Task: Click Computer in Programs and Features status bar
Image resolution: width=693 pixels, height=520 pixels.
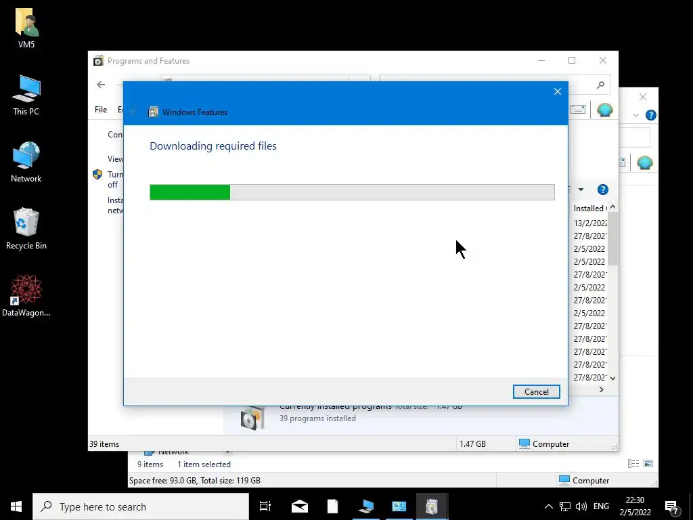Action: click(x=544, y=443)
